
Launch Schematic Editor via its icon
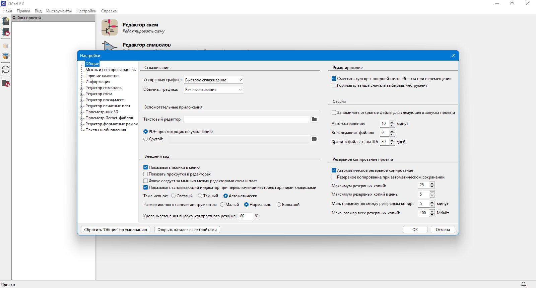[x=110, y=27]
